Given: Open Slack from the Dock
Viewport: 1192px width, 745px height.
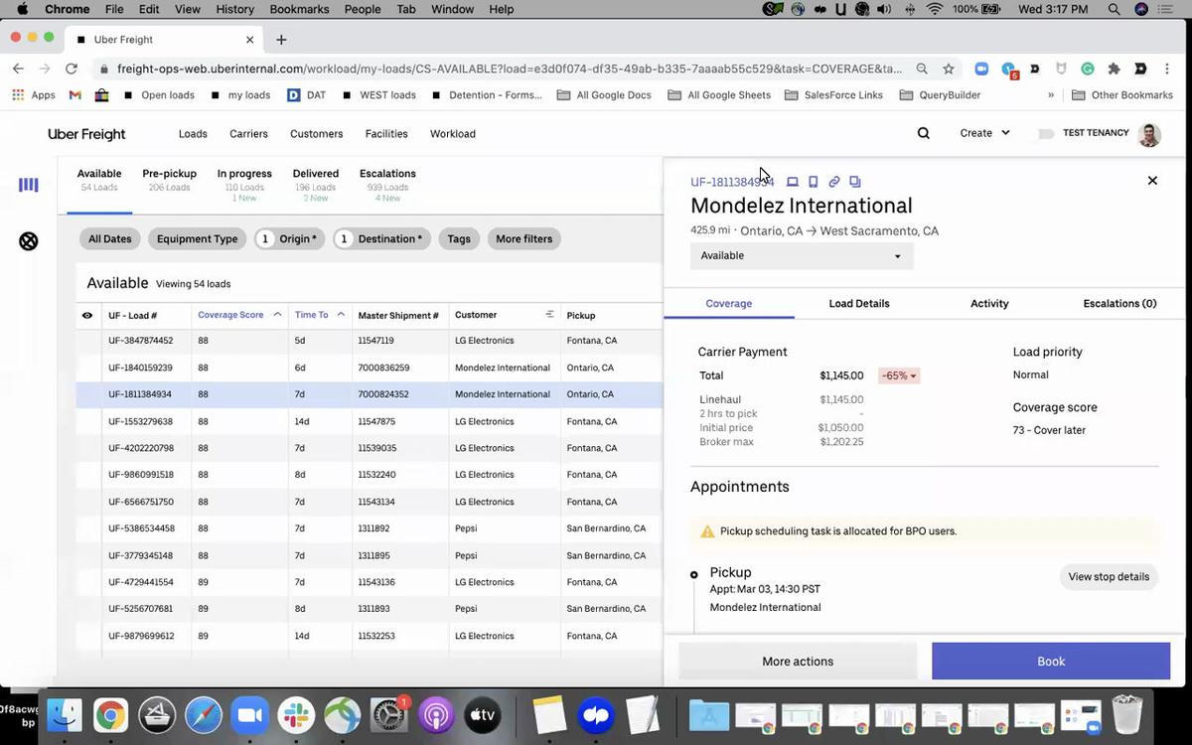Looking at the screenshot, I should 296,715.
